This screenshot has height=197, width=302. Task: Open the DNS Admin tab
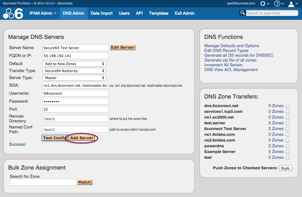pyautogui.click(x=74, y=13)
